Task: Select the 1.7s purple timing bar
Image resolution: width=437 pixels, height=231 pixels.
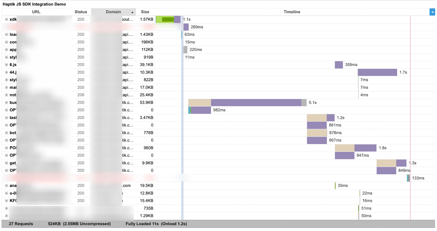Action: coord(377,72)
